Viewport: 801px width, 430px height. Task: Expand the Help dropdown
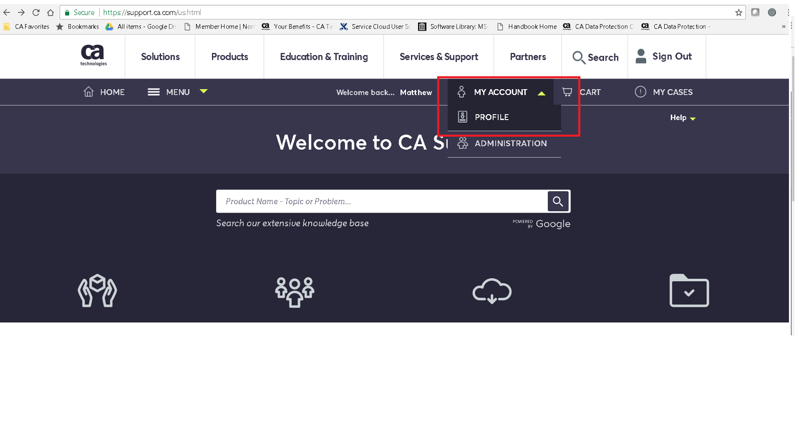click(x=683, y=118)
